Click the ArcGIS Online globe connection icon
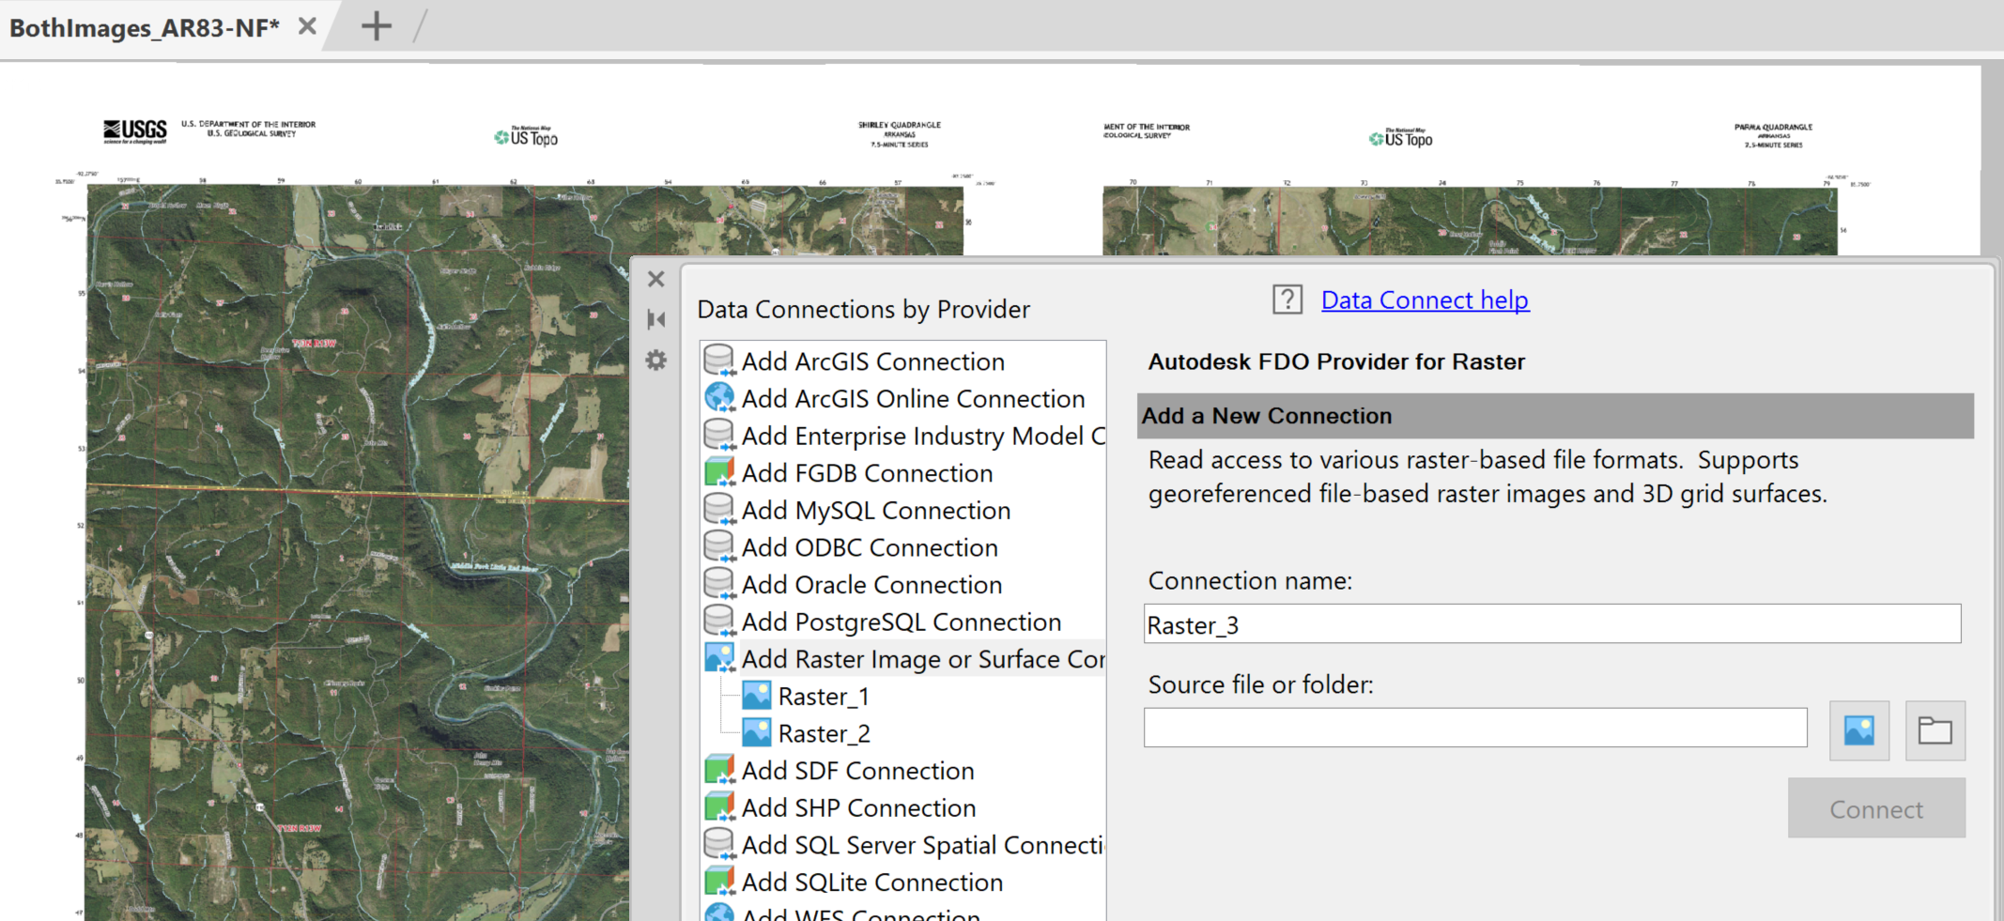Image resolution: width=2004 pixels, height=921 pixels. pos(718,397)
